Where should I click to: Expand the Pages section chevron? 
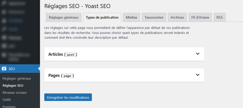198,75
